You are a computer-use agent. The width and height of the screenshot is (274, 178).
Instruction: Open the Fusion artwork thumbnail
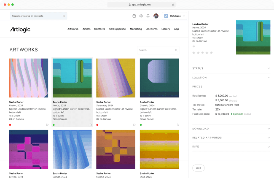pyautogui.click(x=29, y=78)
